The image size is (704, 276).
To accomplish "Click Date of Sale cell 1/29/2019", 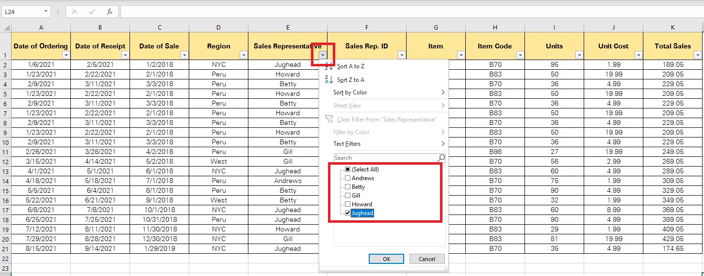I will pos(160,249).
